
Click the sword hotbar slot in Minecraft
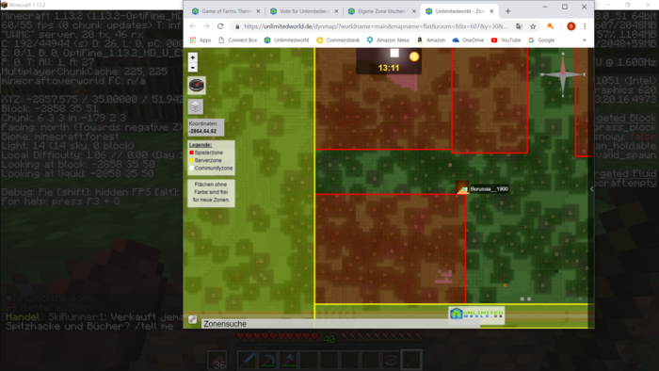(247, 361)
